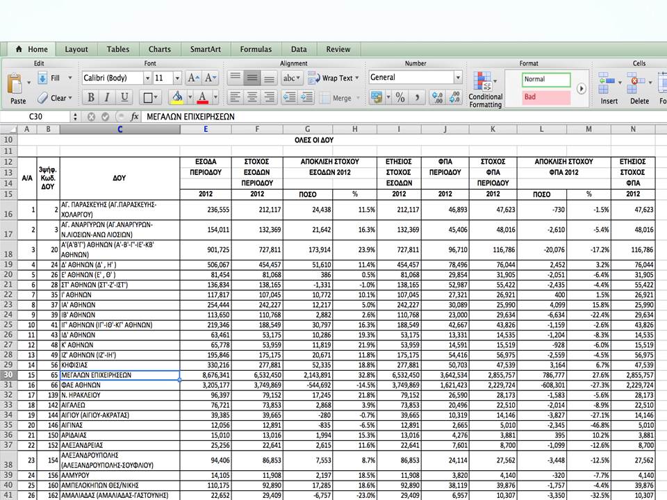Click the cell borders icon
667x500 pixels.
(148, 98)
